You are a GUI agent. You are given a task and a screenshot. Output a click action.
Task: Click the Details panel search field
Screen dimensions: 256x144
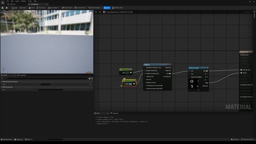[46, 78]
